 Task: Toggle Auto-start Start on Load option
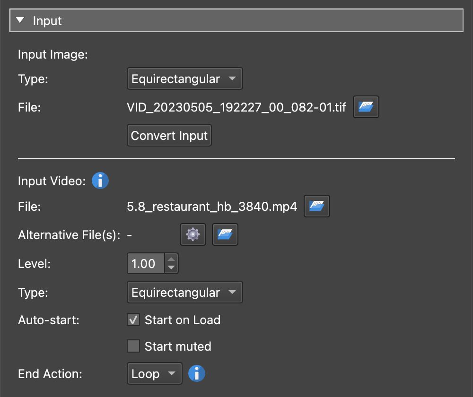click(x=133, y=320)
